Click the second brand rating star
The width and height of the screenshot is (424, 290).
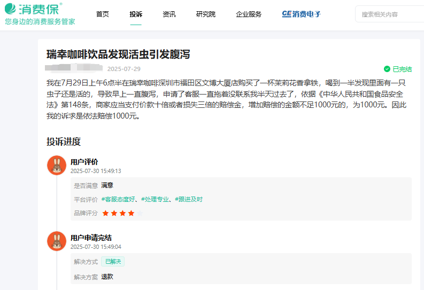(x=114, y=213)
